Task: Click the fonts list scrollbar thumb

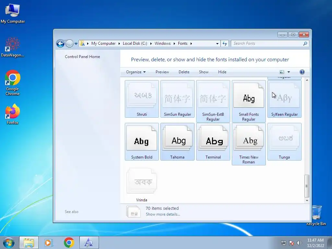Action: pos(307,186)
